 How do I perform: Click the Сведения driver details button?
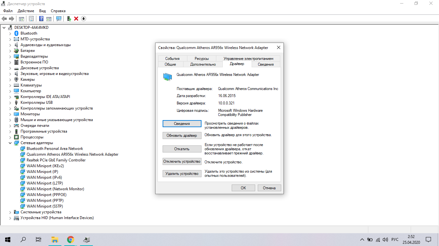[182, 124]
